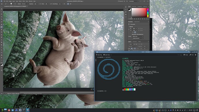Open the Properties panel options menu
The width and height of the screenshot is (199, 112).
pyautogui.click(x=148, y=22)
